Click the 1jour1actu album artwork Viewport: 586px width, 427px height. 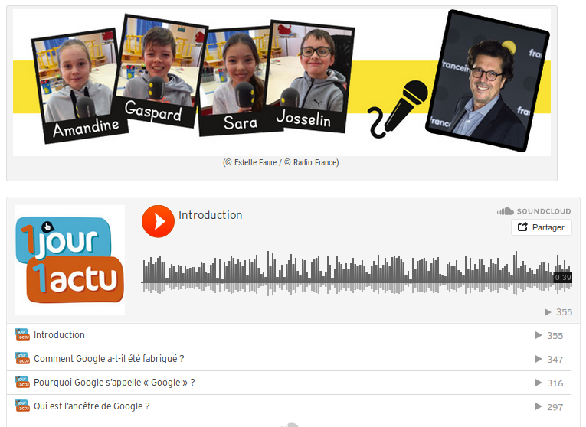coord(70,260)
